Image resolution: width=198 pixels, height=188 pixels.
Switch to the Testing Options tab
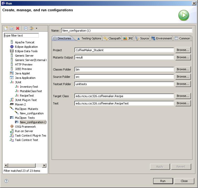(x=89, y=38)
